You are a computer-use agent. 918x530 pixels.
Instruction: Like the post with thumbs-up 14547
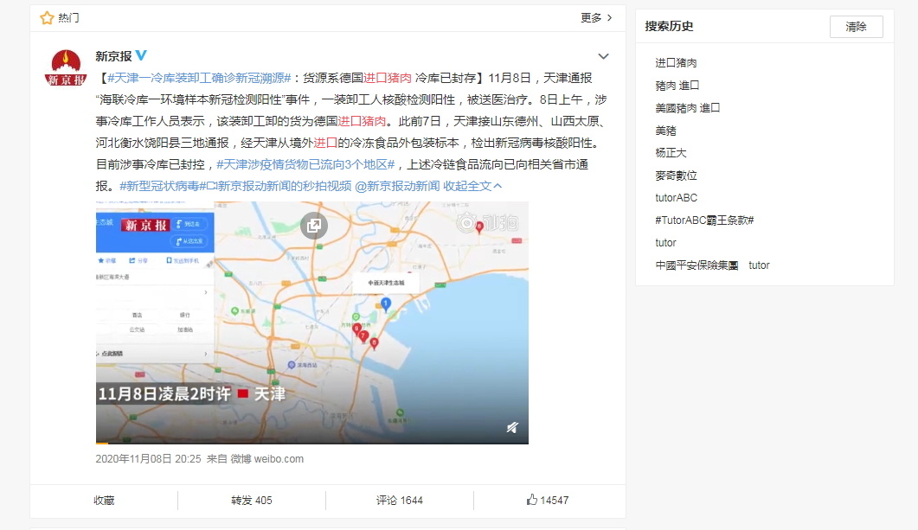coord(548,500)
